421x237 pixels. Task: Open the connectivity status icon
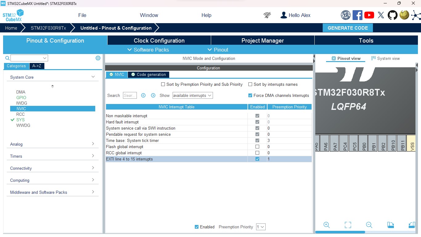pyautogui.click(x=267, y=15)
